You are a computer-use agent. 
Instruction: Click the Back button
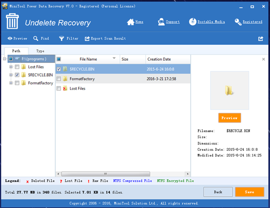point(218,192)
